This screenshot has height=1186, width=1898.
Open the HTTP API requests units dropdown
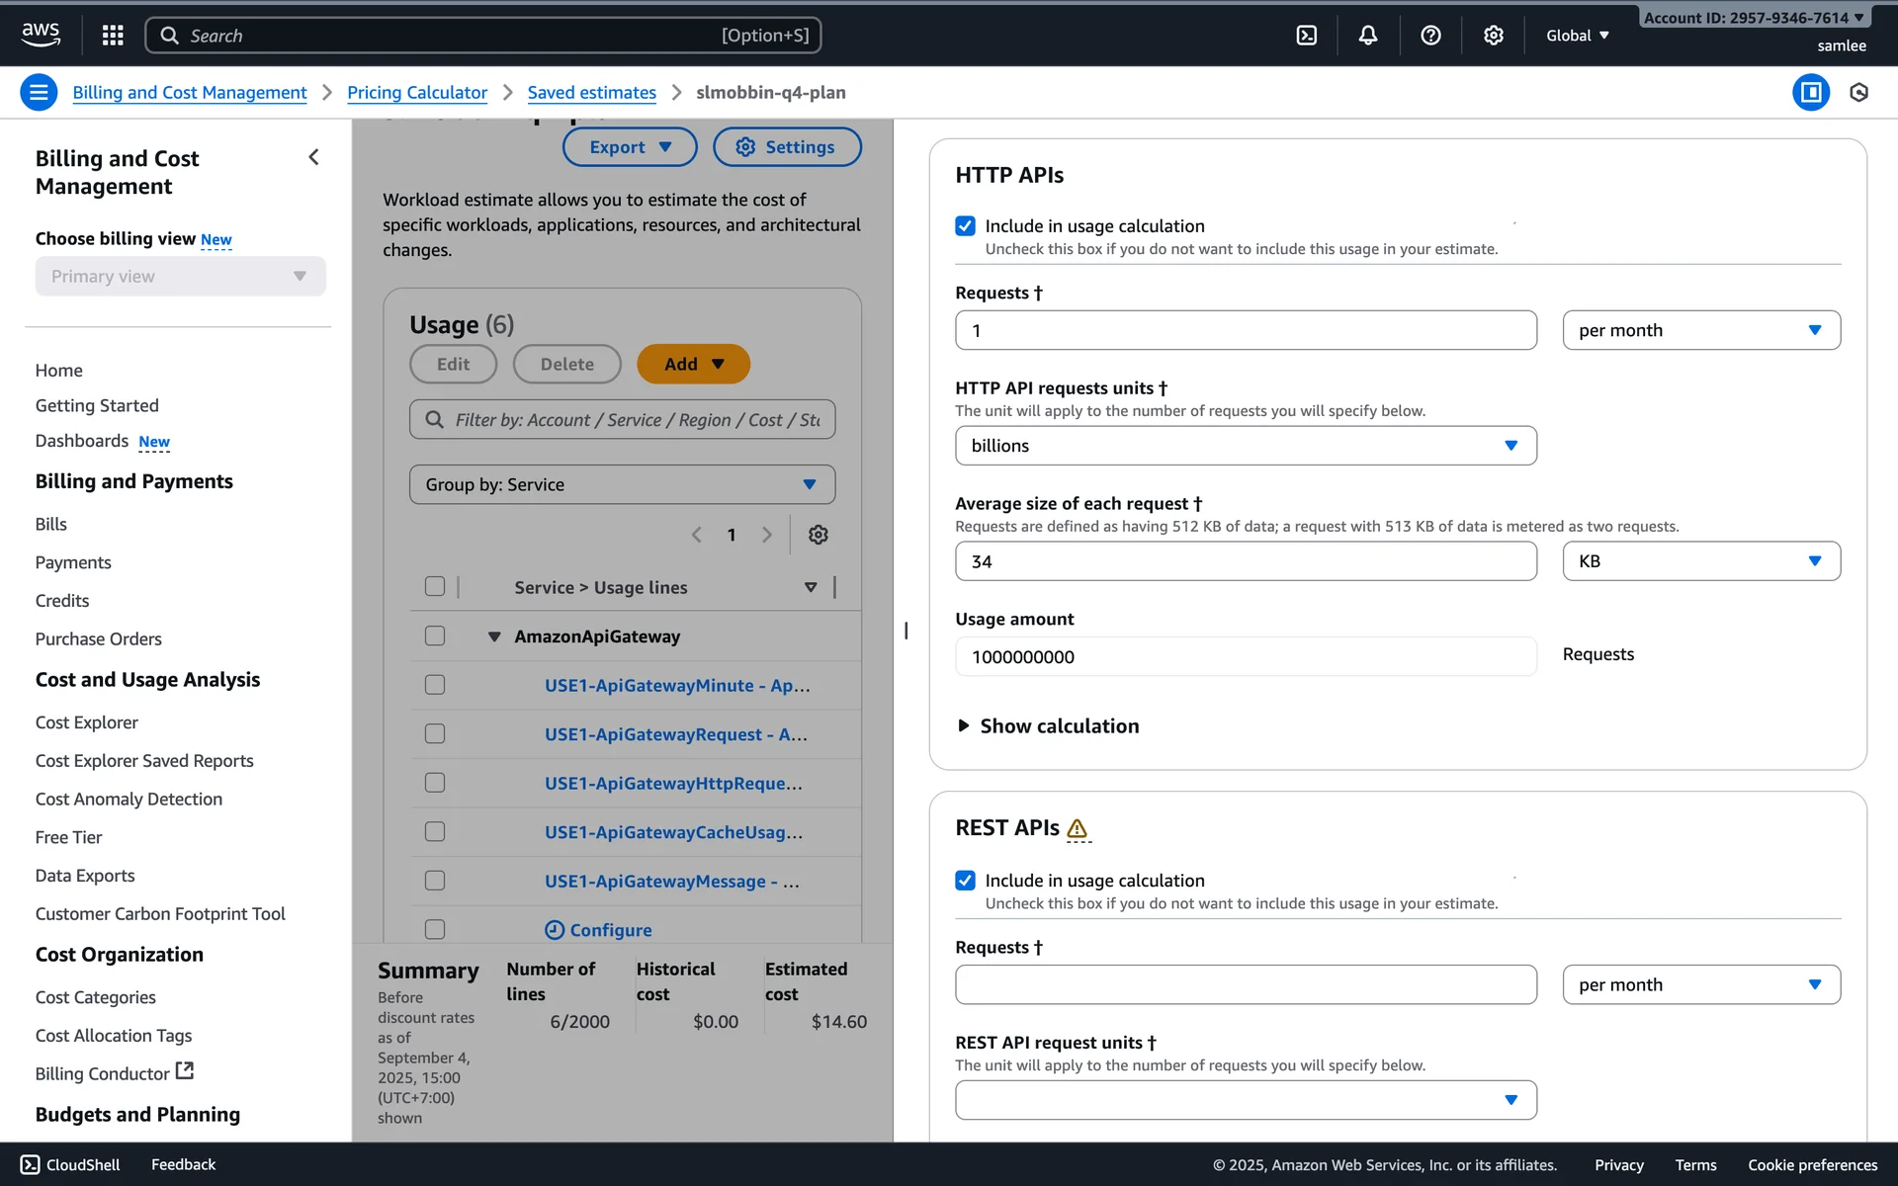[1245, 446]
